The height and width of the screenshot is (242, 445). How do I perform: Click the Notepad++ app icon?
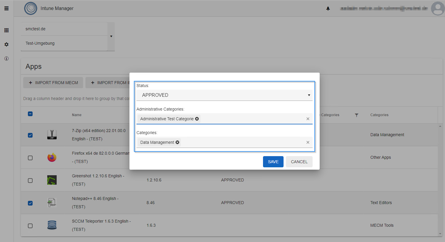coord(52,203)
